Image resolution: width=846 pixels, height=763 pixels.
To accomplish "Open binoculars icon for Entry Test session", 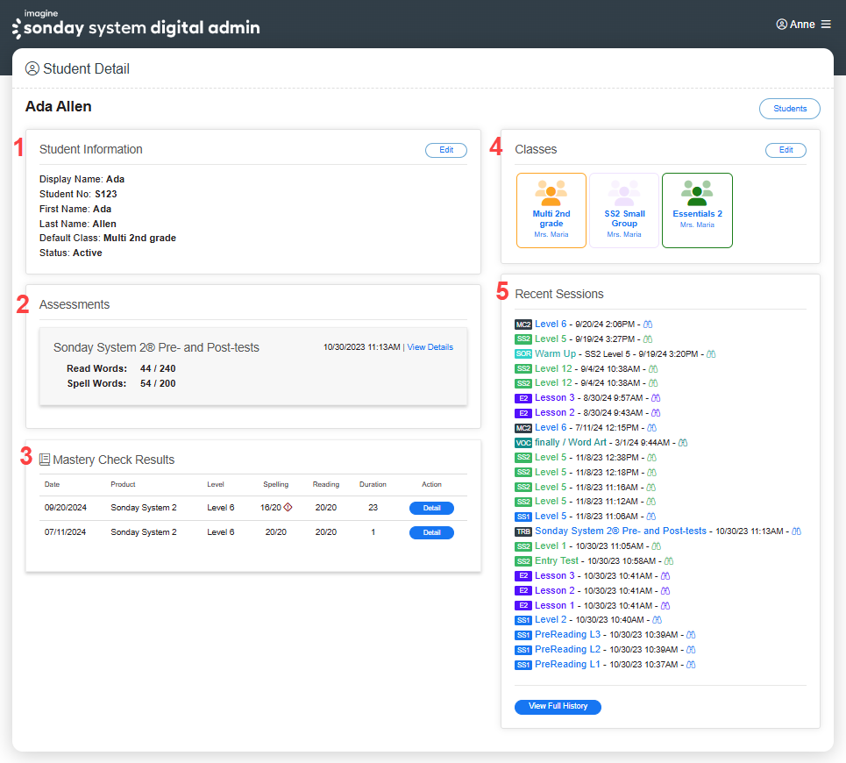I will coord(669,561).
